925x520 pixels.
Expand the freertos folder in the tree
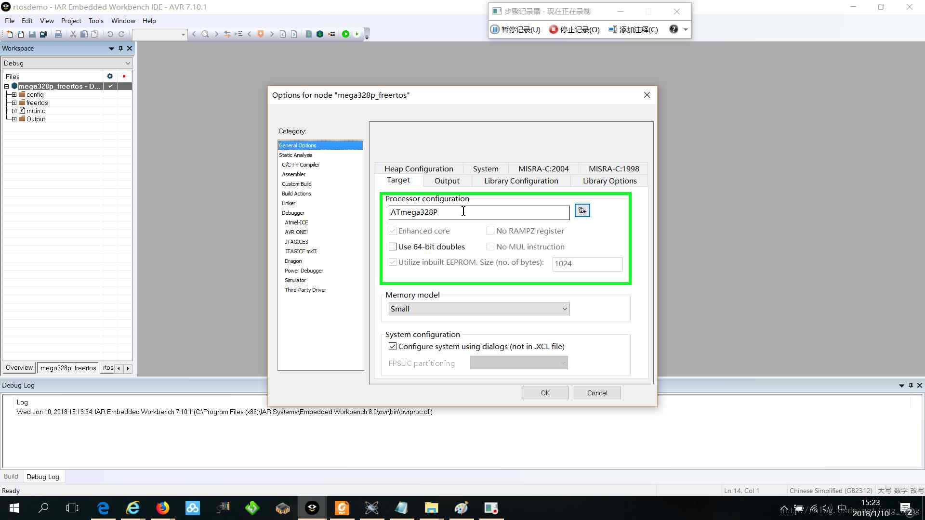click(14, 103)
